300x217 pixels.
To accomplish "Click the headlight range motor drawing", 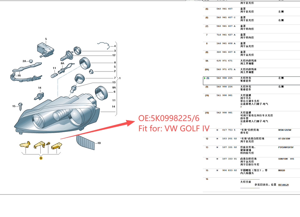I will coord(45,50).
